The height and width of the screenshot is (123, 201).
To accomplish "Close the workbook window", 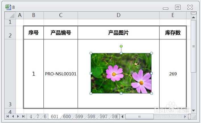I will (x=190, y=7).
